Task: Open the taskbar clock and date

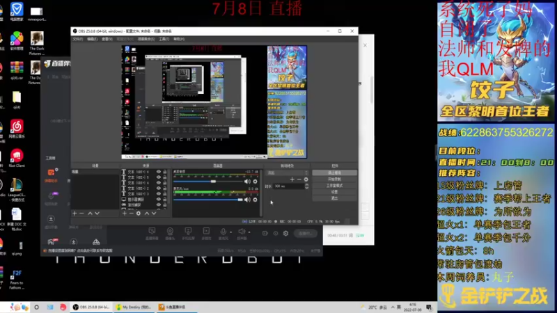Action: pyautogui.click(x=412, y=307)
